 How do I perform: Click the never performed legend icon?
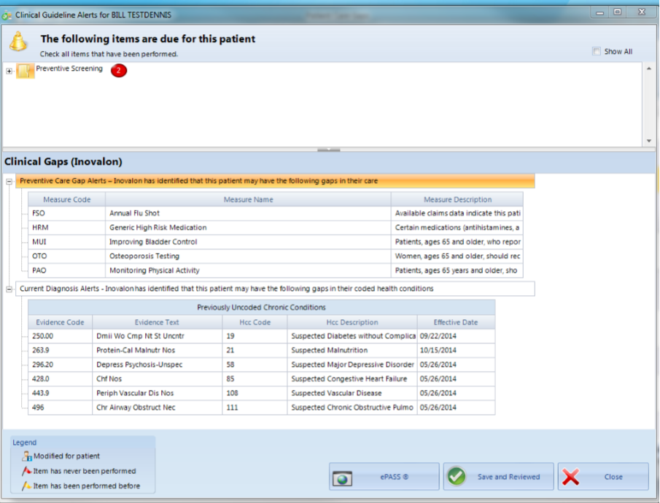pos(27,472)
